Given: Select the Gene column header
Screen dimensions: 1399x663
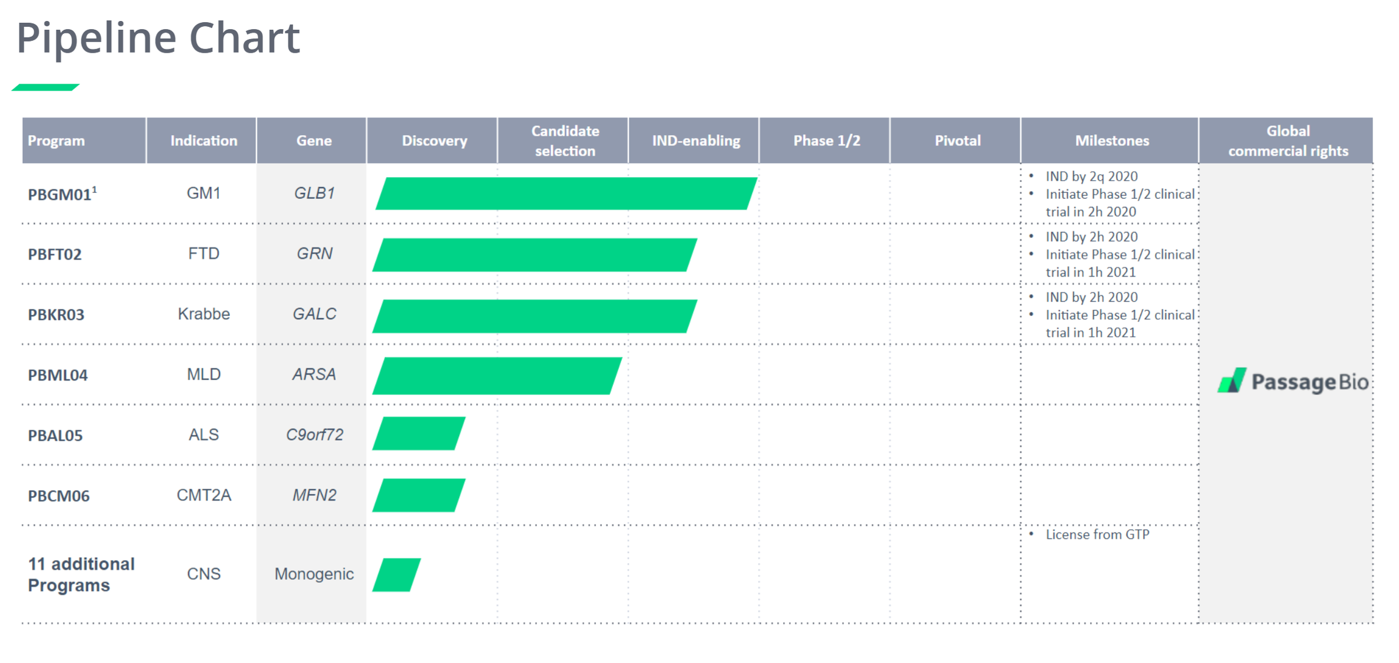Looking at the screenshot, I should pyautogui.click(x=313, y=141).
